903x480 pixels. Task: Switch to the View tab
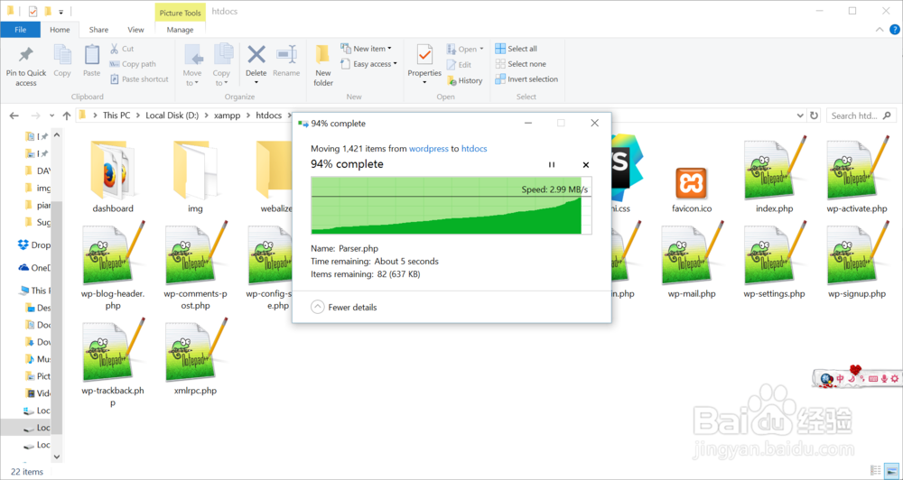136,30
